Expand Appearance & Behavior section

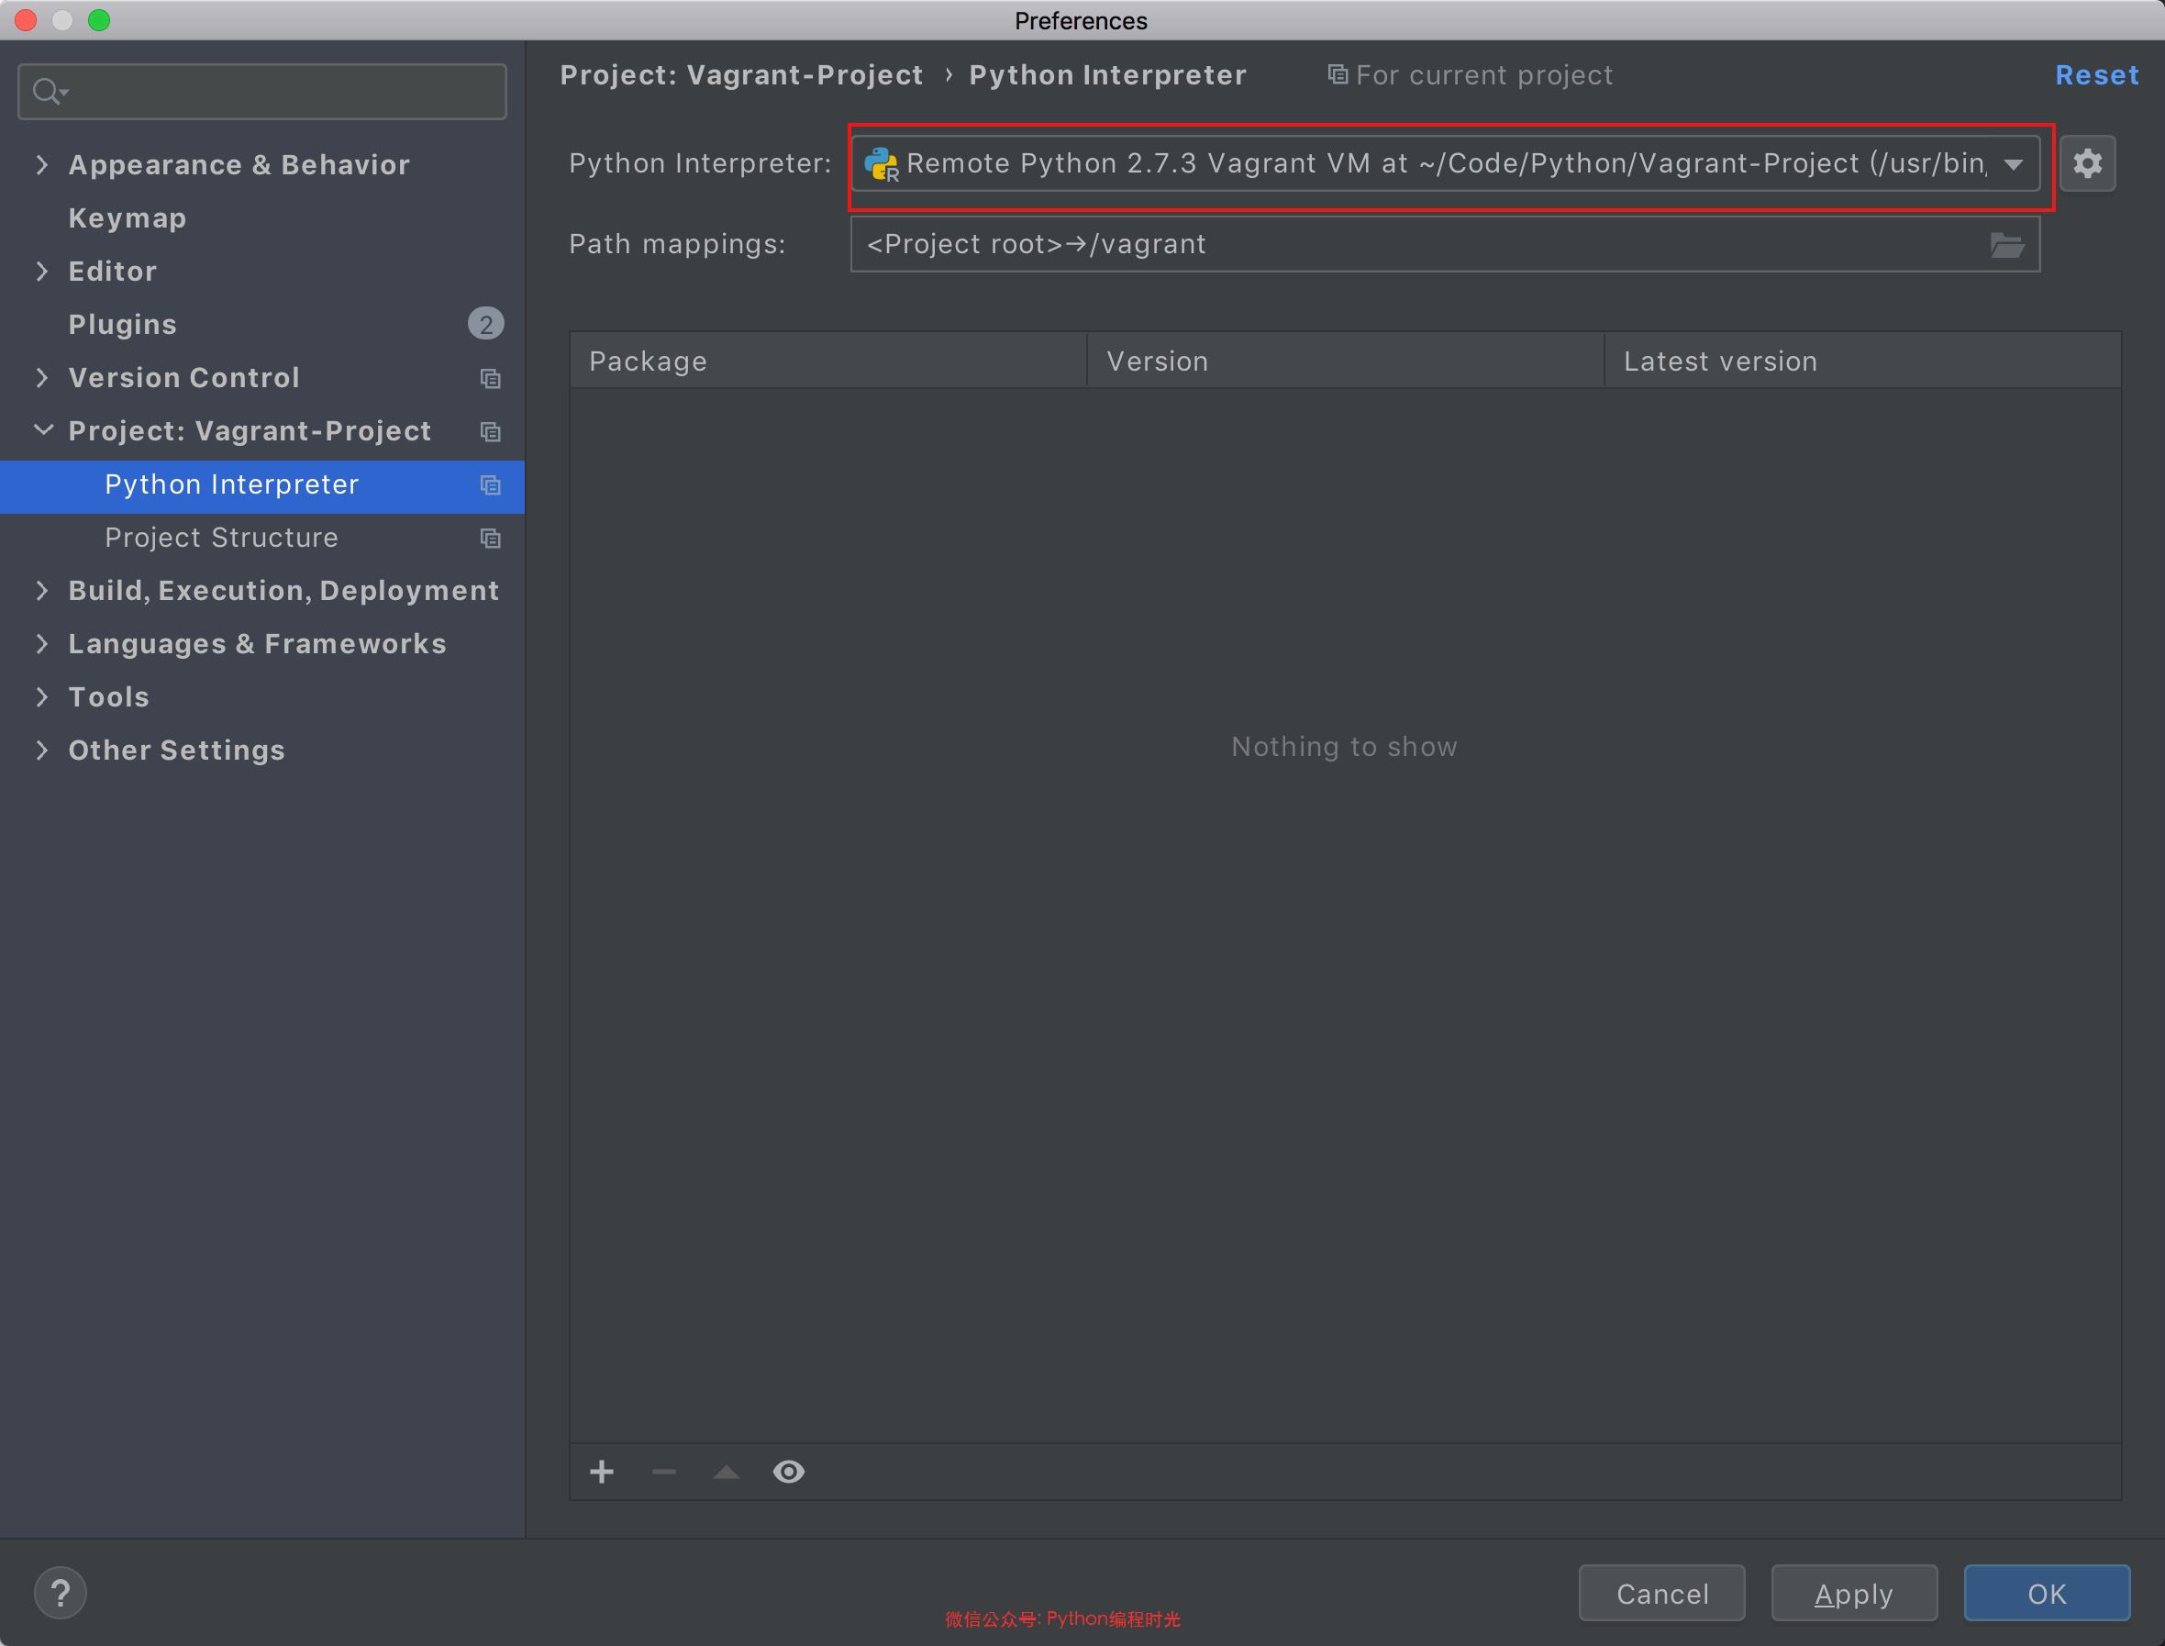pyautogui.click(x=42, y=164)
